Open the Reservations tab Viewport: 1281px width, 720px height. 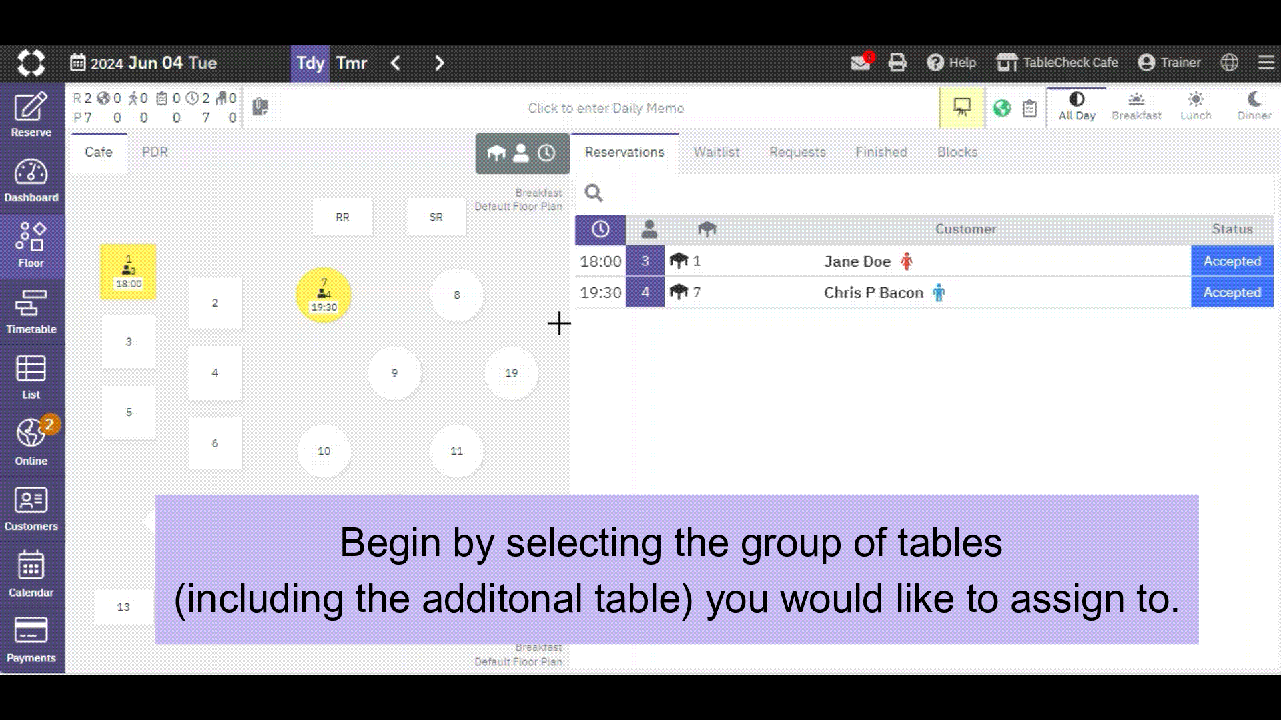pos(624,152)
